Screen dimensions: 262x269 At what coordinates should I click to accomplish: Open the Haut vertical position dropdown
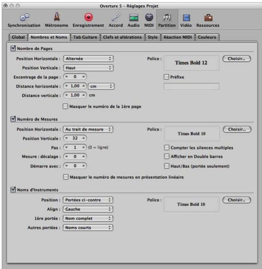(88, 68)
